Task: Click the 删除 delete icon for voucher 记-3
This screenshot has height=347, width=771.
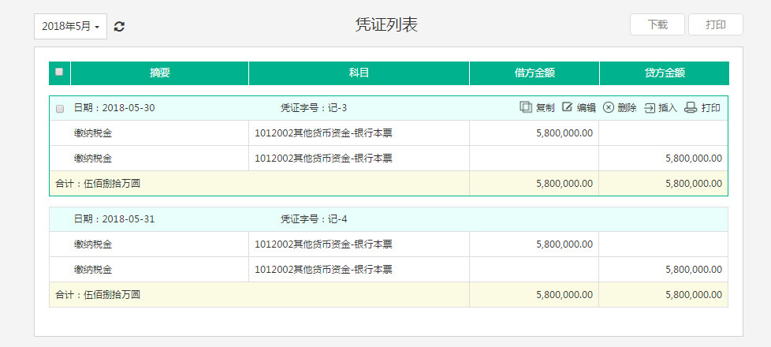Action: coord(609,107)
